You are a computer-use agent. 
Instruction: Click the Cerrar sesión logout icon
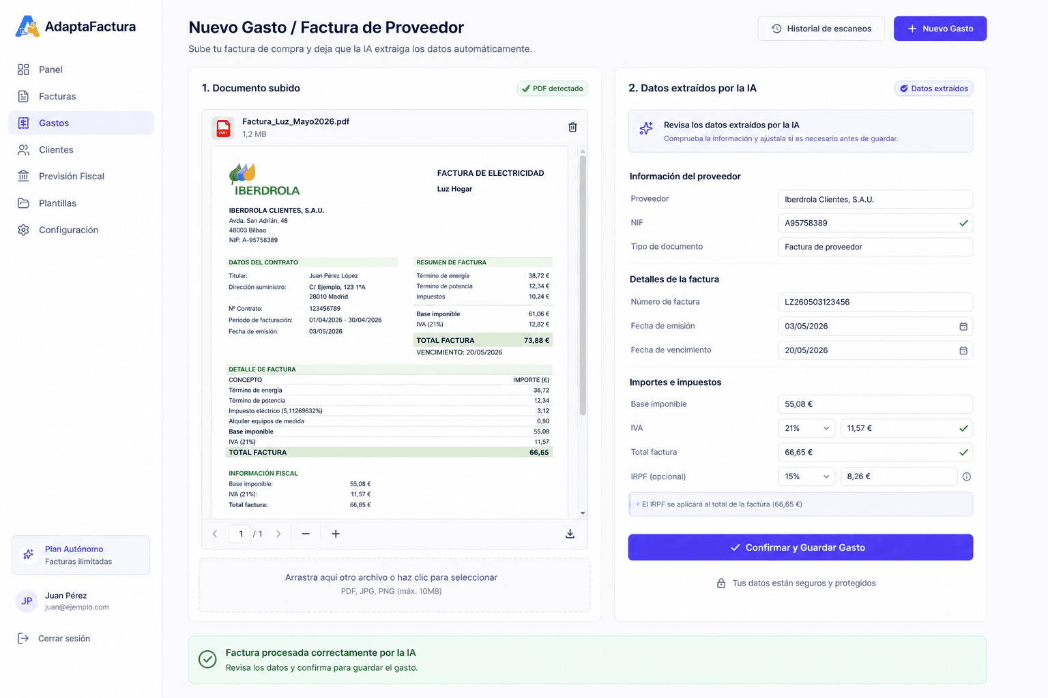(x=23, y=639)
